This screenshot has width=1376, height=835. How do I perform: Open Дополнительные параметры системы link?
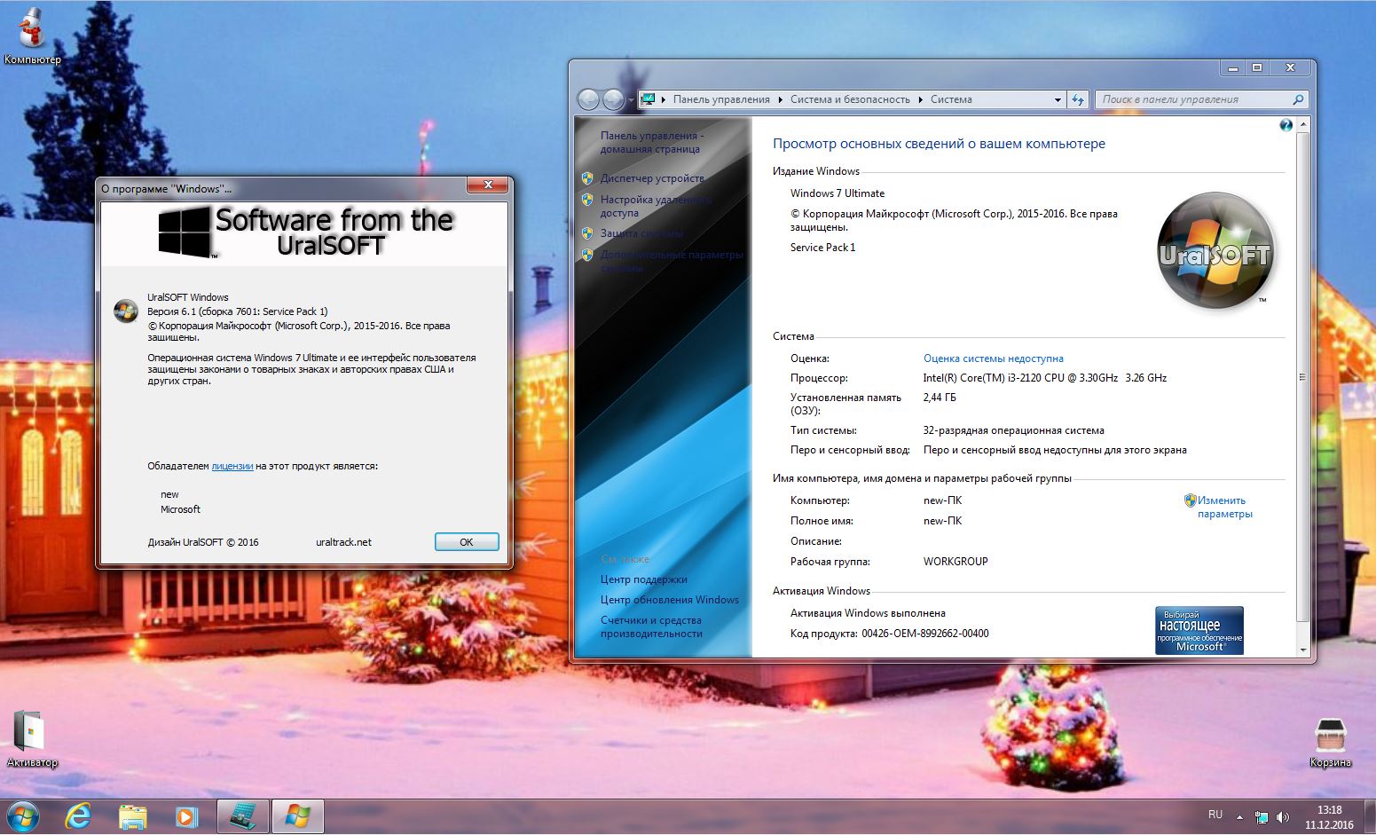[x=672, y=261]
